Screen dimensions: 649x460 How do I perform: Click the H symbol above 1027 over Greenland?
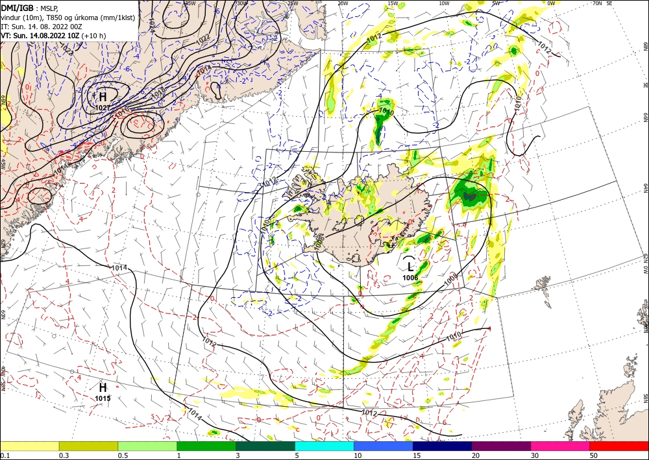[x=103, y=97]
